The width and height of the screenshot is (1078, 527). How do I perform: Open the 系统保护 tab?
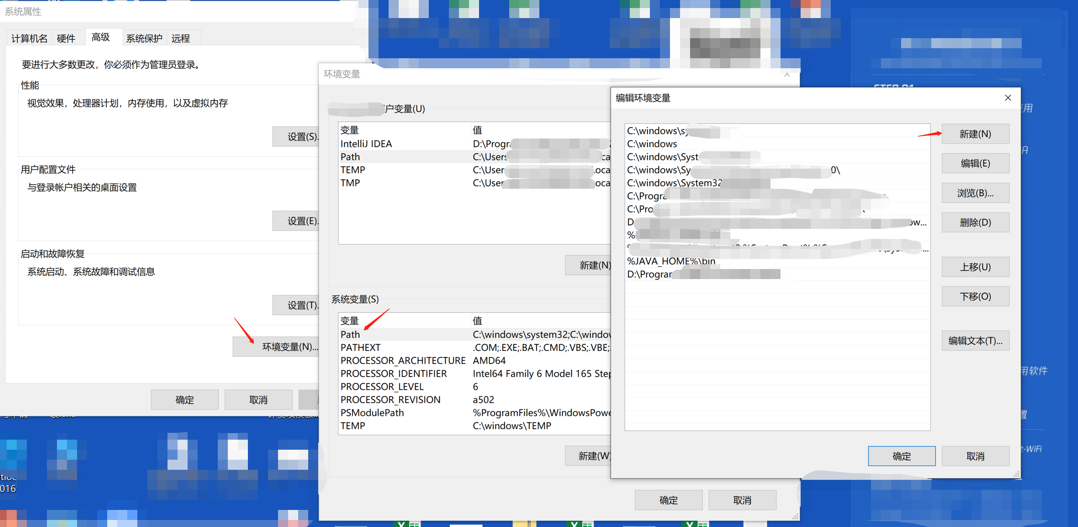point(144,38)
